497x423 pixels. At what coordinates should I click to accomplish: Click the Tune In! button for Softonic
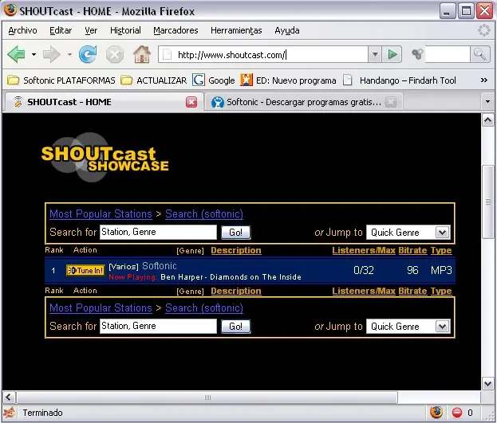point(85,270)
